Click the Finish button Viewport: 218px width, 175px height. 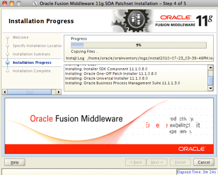coord(180,162)
